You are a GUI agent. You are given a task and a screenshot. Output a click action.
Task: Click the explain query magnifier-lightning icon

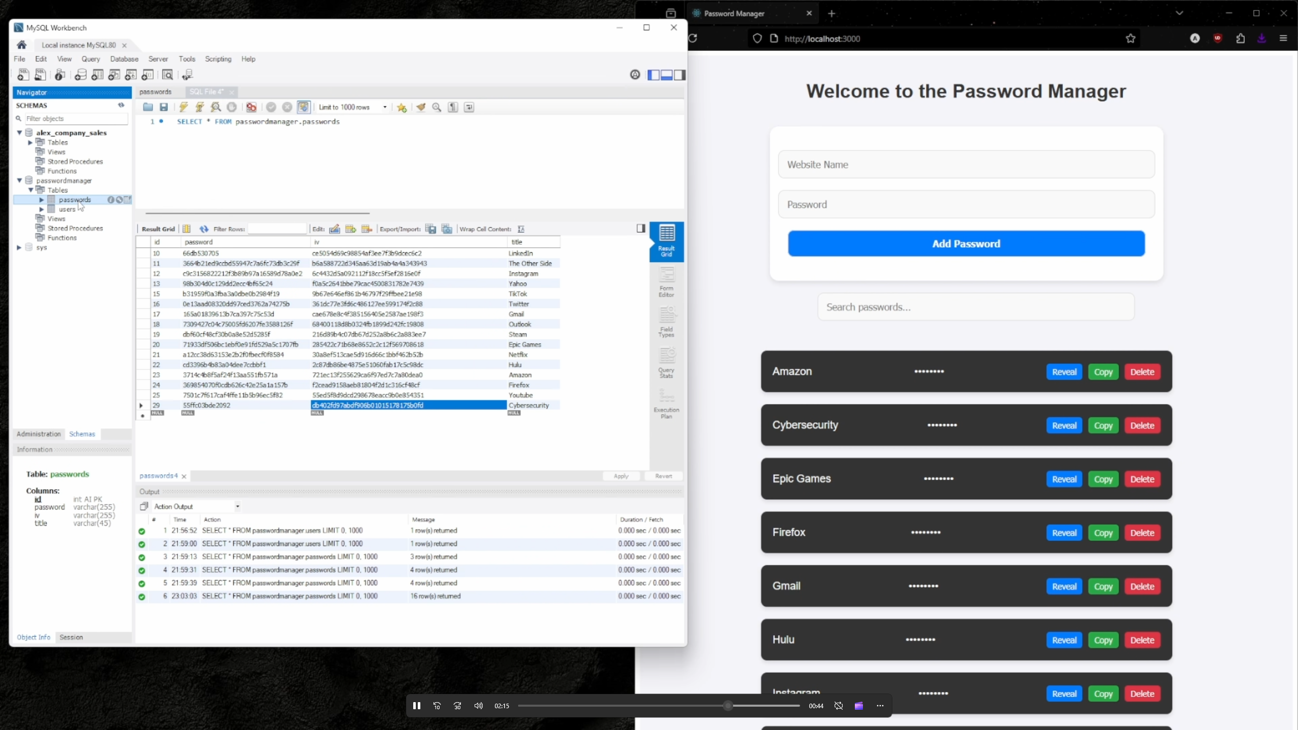pyautogui.click(x=216, y=107)
